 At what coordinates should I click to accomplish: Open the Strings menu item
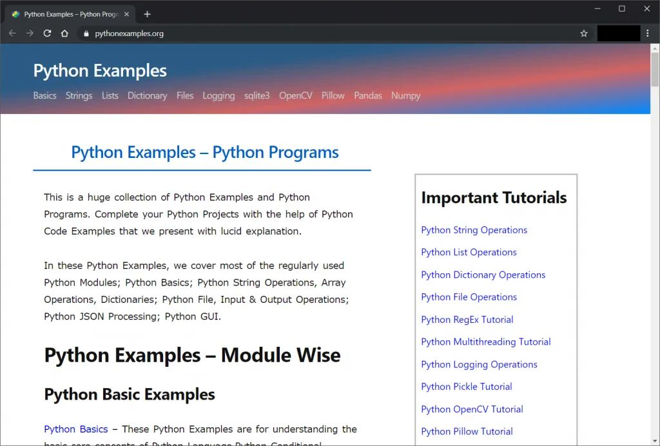click(79, 95)
